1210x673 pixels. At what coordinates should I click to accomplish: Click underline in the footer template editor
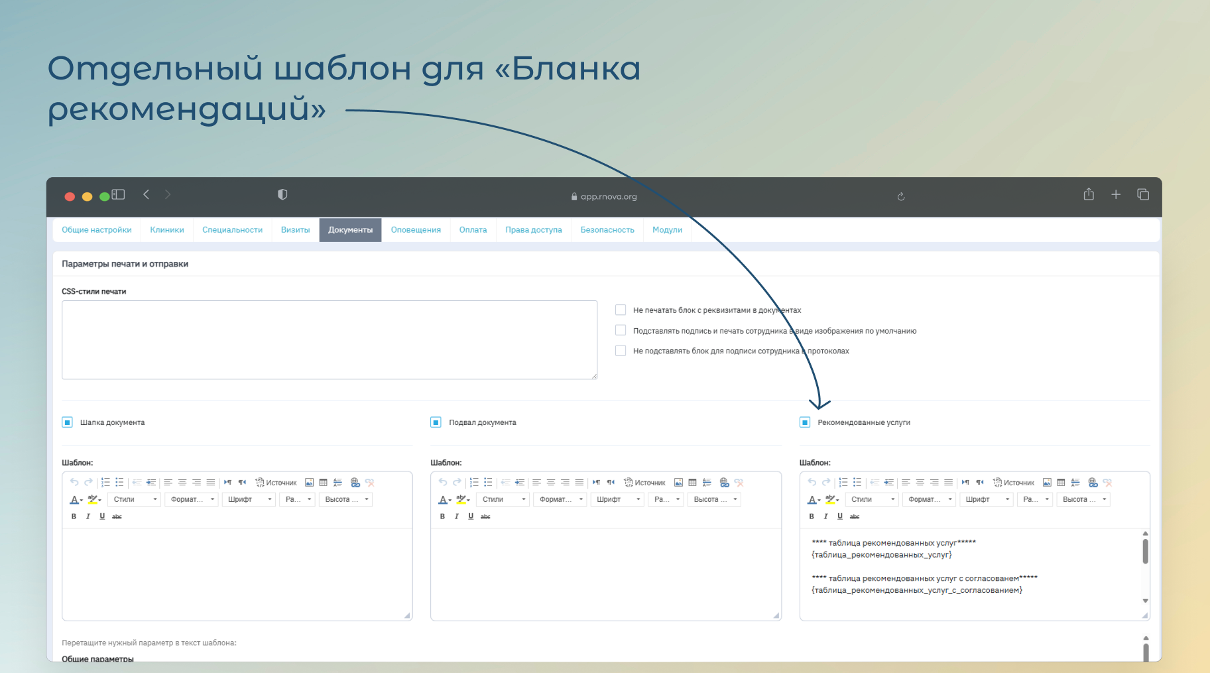tap(471, 517)
